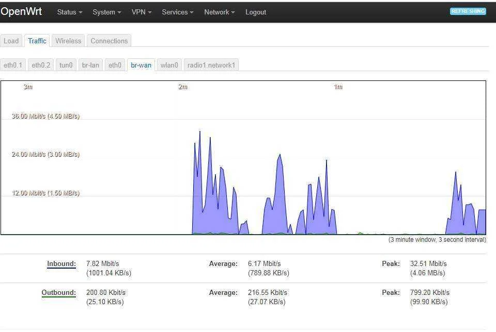The image size is (496, 332).
Task: Click (789.88 KB/s) average value
Action: point(268,273)
